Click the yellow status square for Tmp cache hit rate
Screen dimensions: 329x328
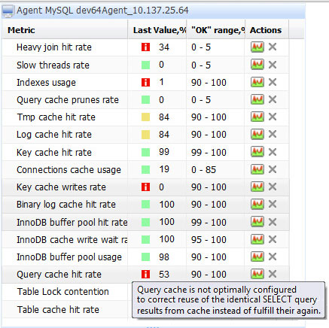click(x=145, y=117)
